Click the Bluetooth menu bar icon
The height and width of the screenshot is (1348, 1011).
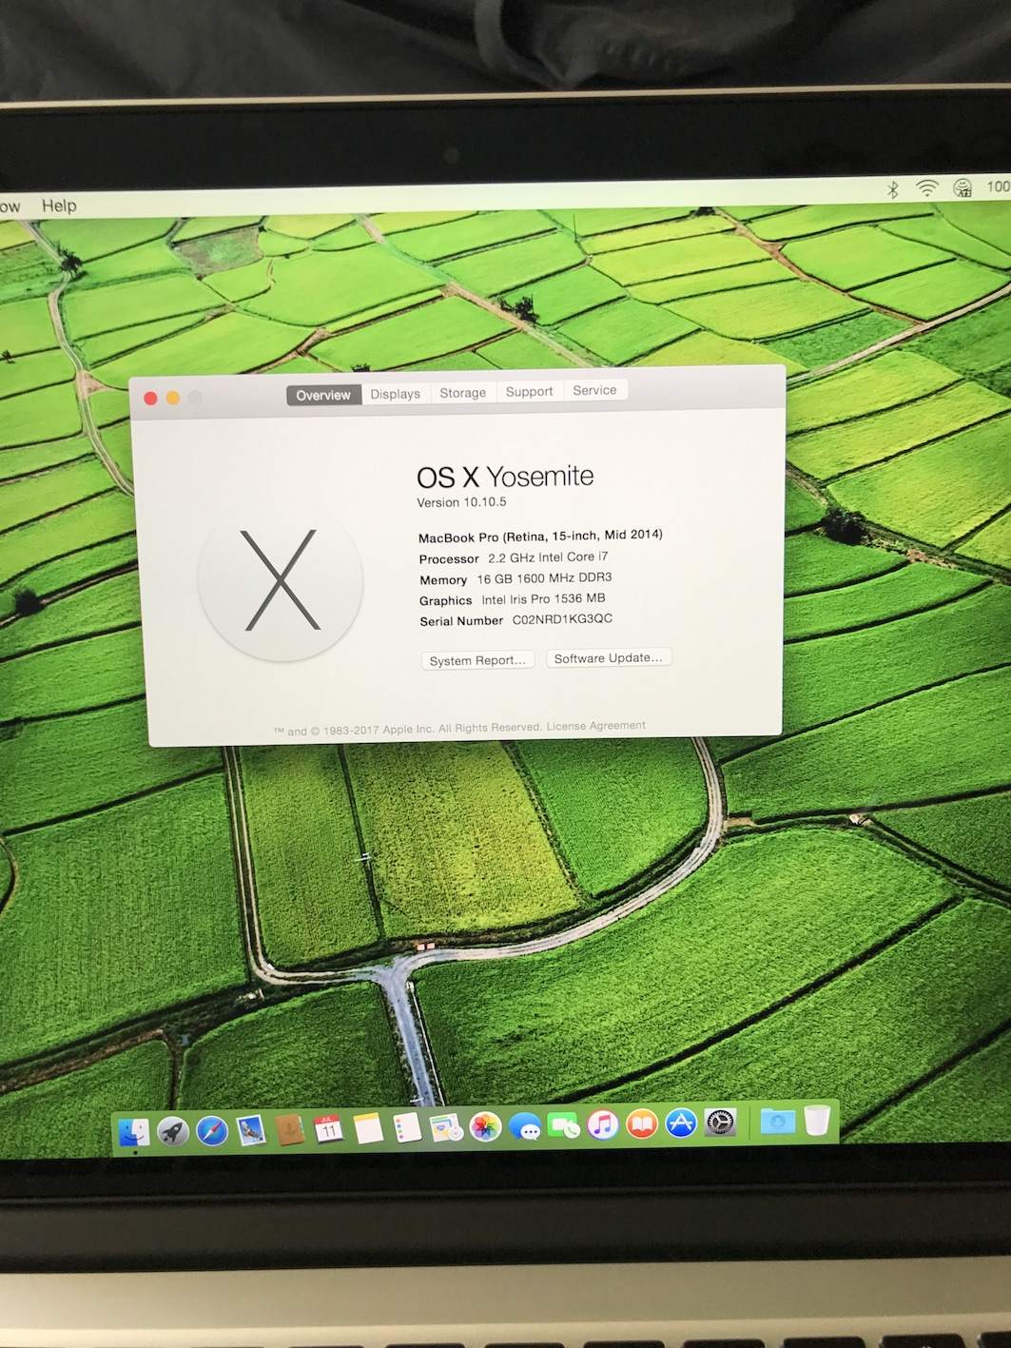892,189
